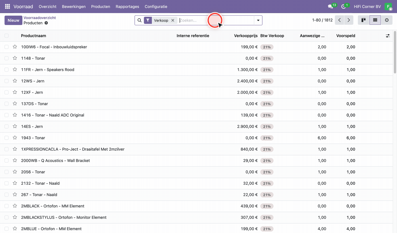Screen dimensions: 397x233
Task: Open the apps grid menu icon
Action: pos(8,6)
